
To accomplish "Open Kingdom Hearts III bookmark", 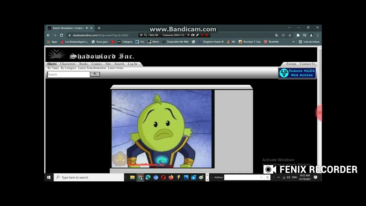I will click(x=211, y=42).
